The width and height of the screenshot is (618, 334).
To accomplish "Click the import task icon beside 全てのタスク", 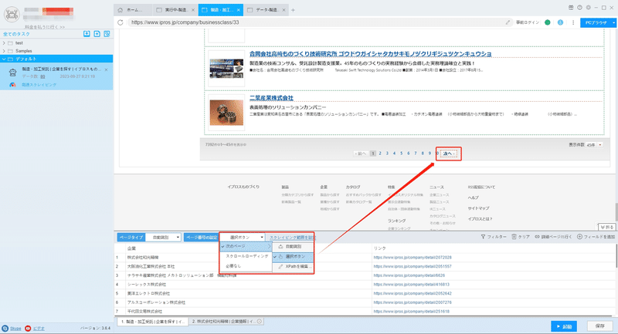I will coord(87,34).
